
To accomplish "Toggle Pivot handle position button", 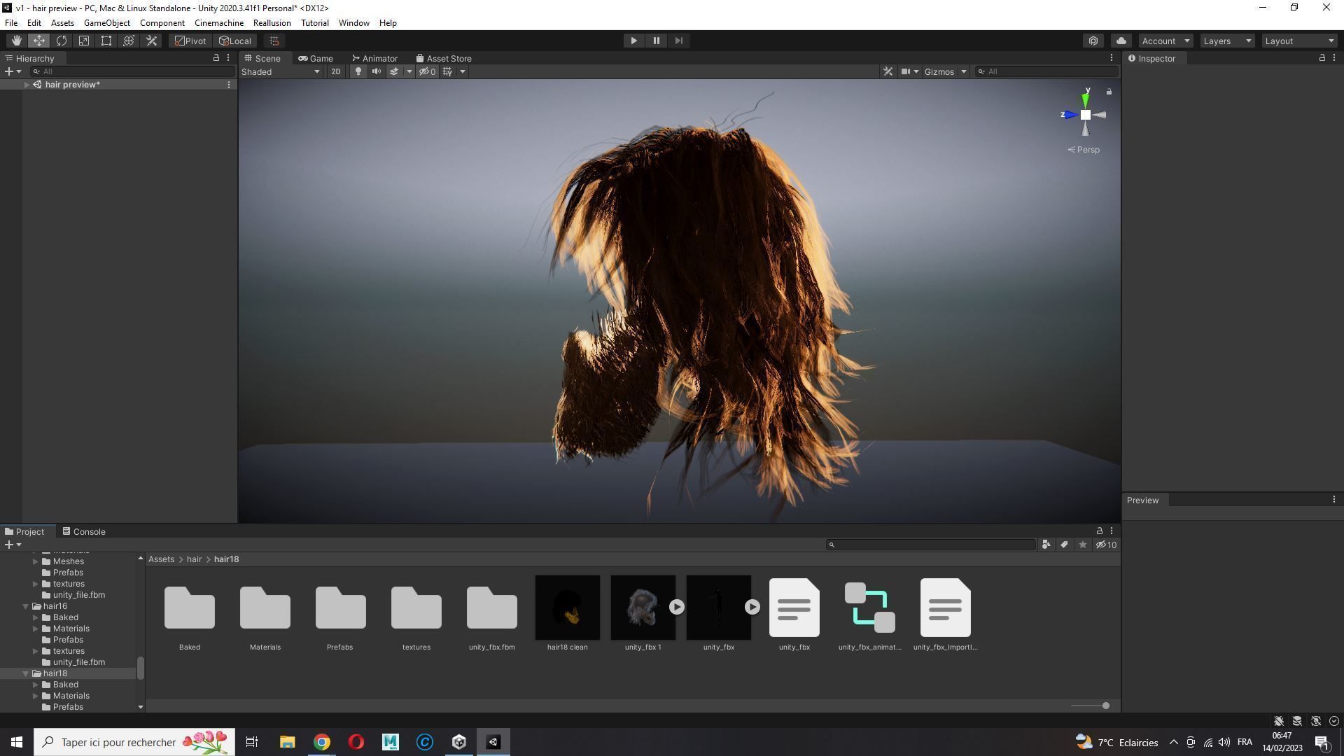I will (190, 41).
